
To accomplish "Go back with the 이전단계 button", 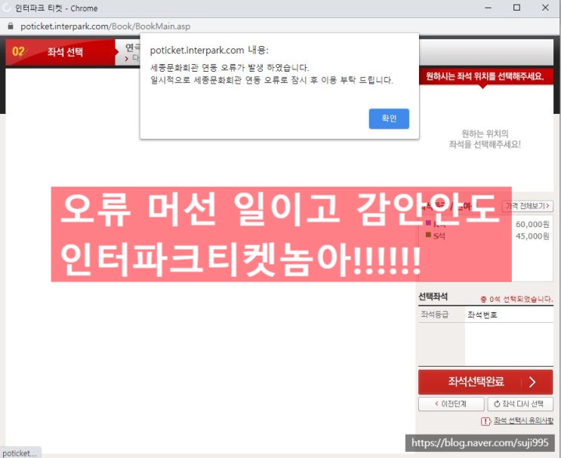I will (452, 404).
